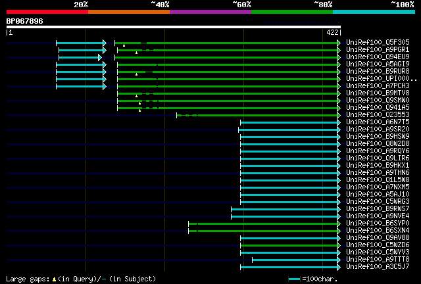Select subject label UniRef100_B6SYP0
Screen dimensions: 421x284
[x=378, y=224]
